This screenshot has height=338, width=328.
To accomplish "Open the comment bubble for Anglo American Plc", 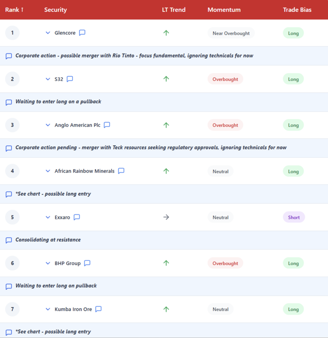I will click(107, 125).
